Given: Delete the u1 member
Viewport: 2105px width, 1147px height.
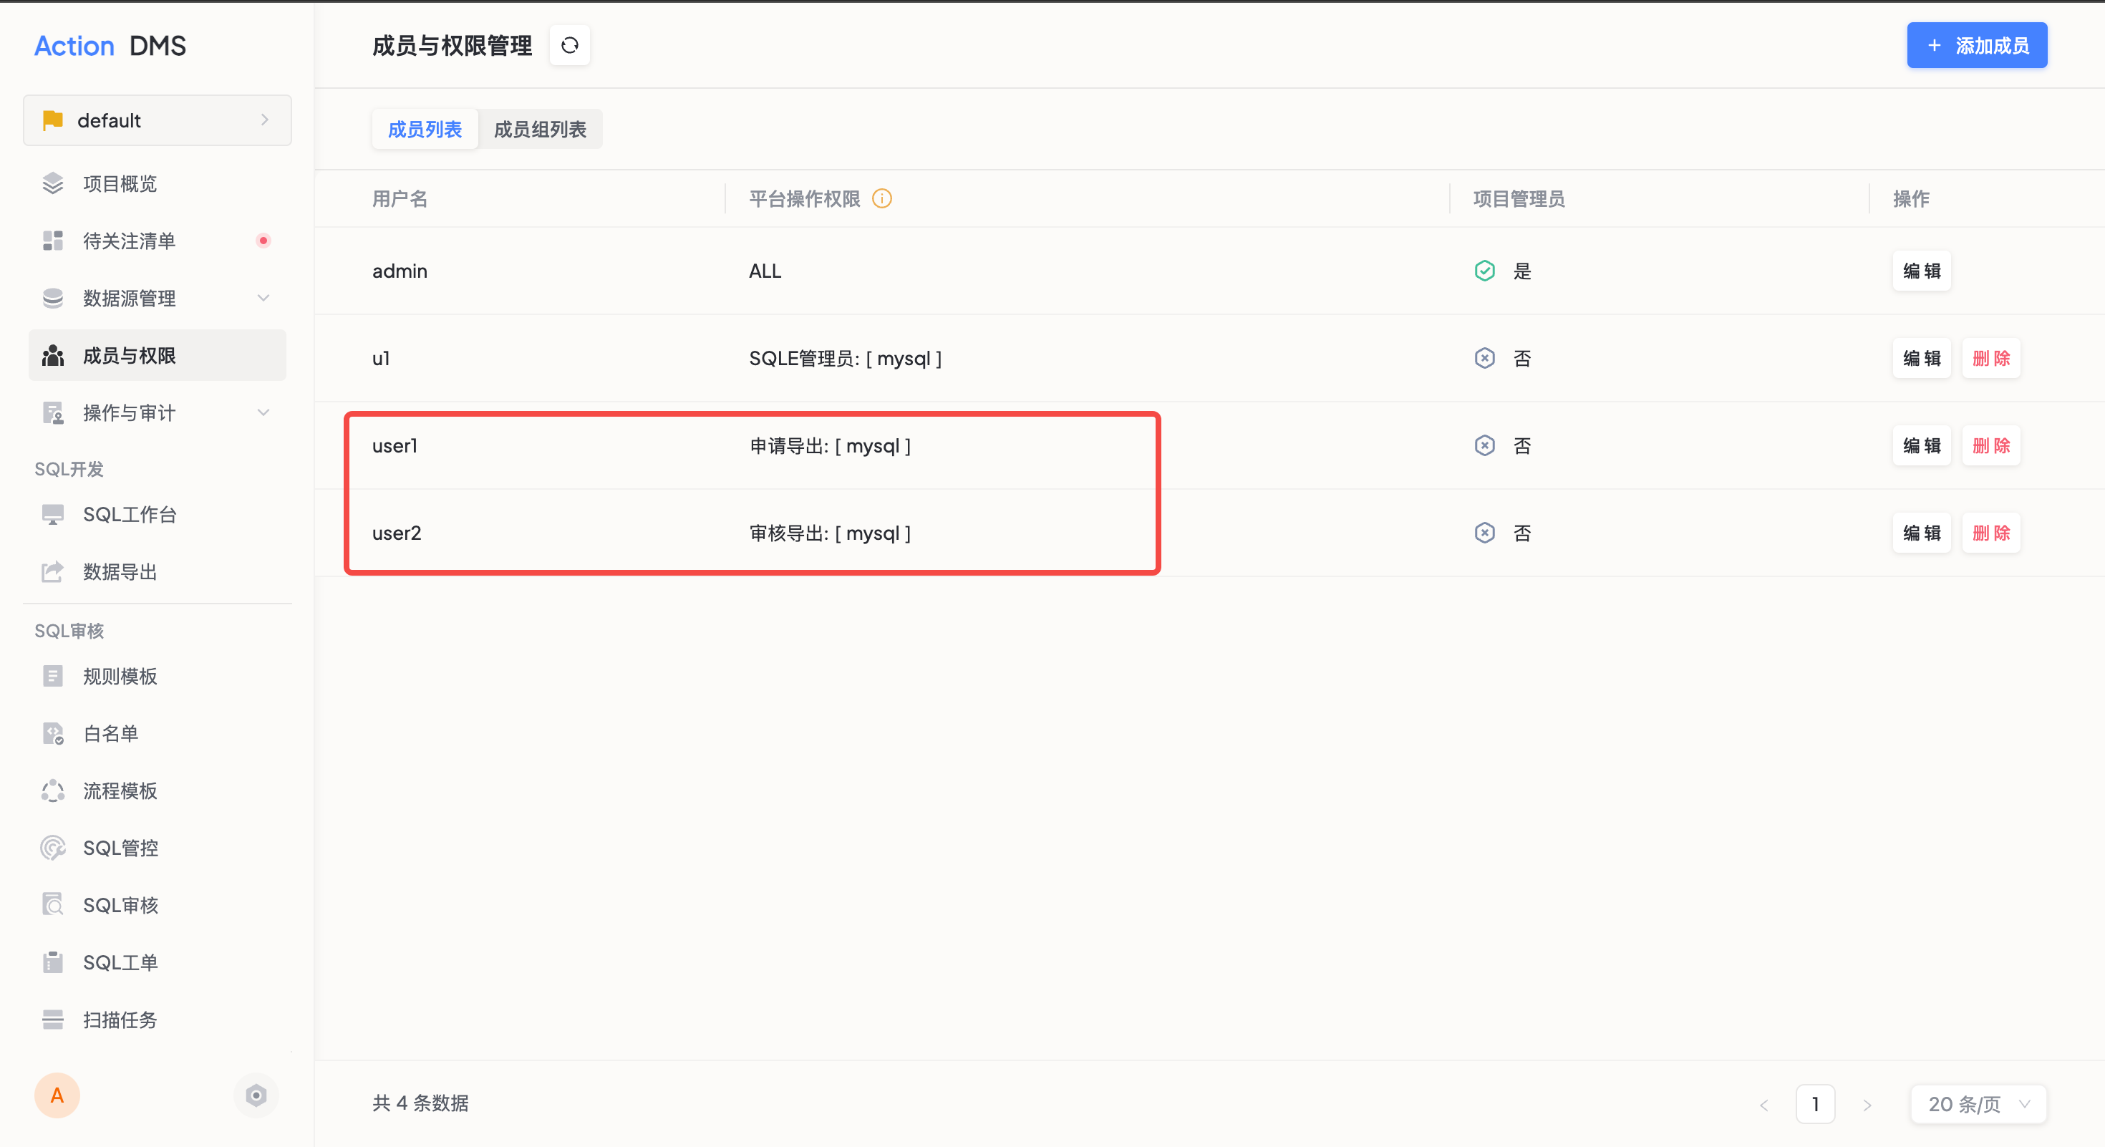Looking at the screenshot, I should tap(1991, 359).
